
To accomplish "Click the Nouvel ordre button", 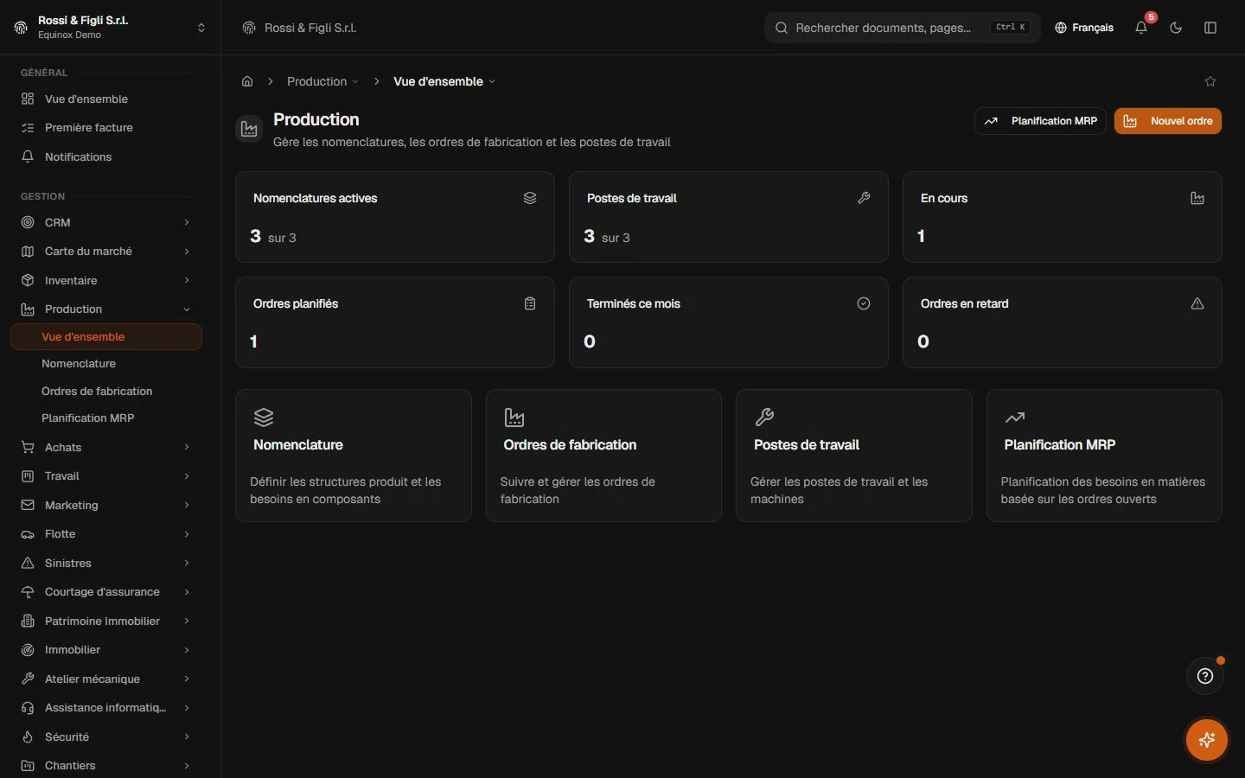I will click(x=1168, y=121).
